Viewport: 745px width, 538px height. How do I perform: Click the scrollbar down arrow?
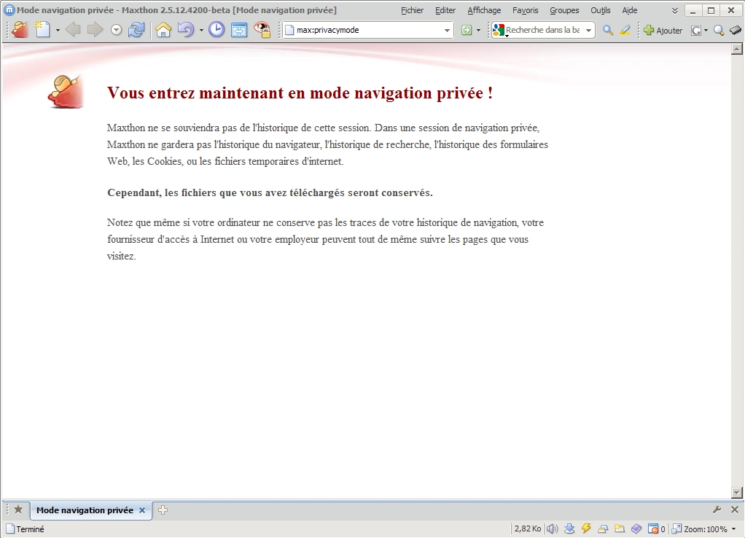(737, 492)
